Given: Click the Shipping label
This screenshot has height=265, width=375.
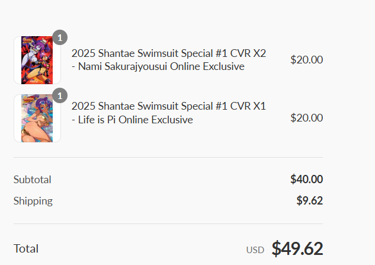Looking at the screenshot, I should click(33, 201).
